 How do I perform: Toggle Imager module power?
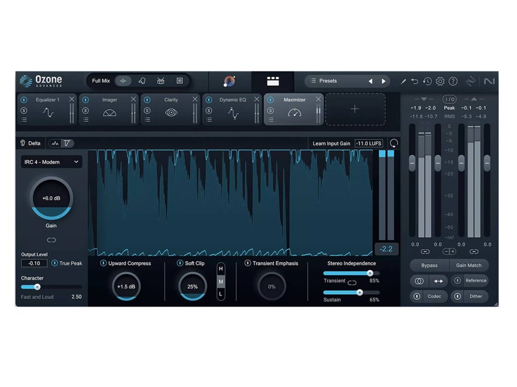tap(85, 99)
